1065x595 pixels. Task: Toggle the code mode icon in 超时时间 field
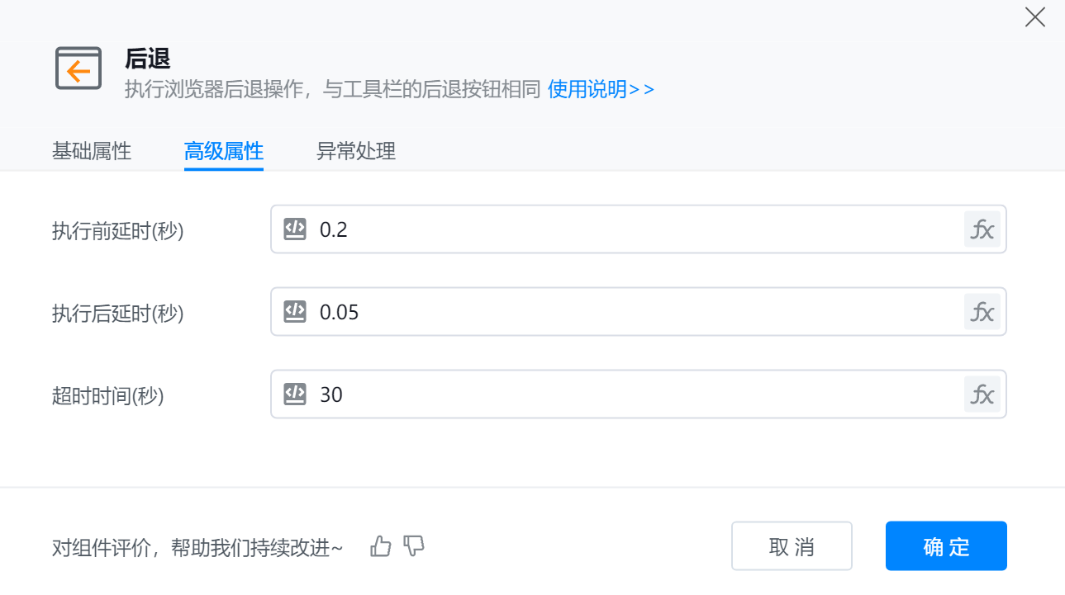pos(295,394)
